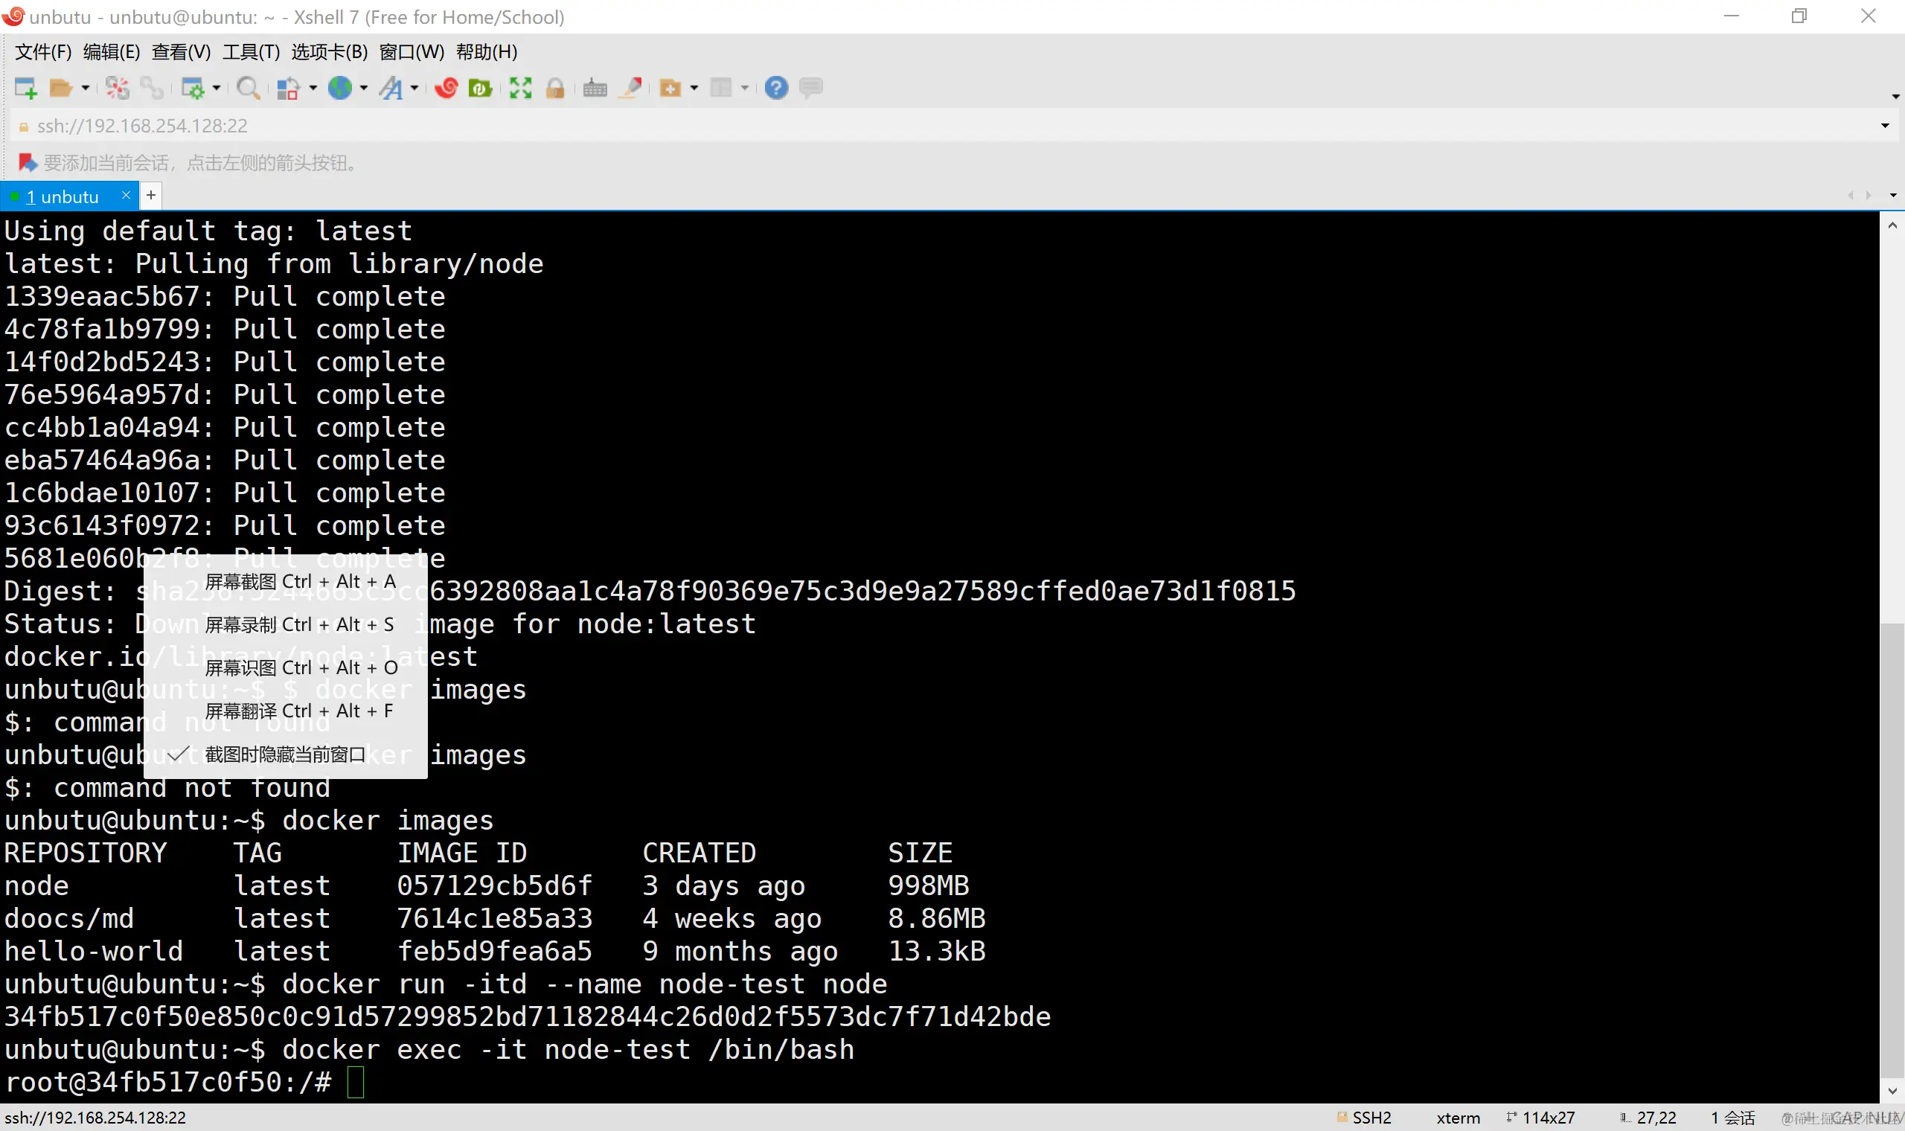Screen dimensions: 1905x1131
Task: Toggle full screen mode icon
Action: coord(520,89)
